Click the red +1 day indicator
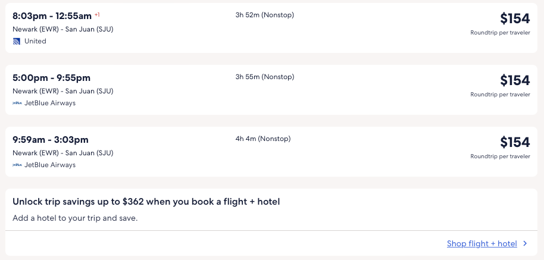The height and width of the screenshot is (260, 544). (x=97, y=14)
